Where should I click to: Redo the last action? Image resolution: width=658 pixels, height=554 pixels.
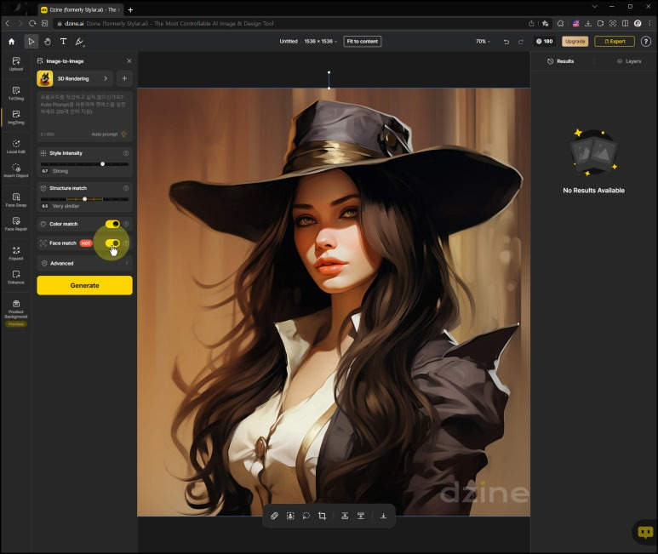(x=521, y=42)
